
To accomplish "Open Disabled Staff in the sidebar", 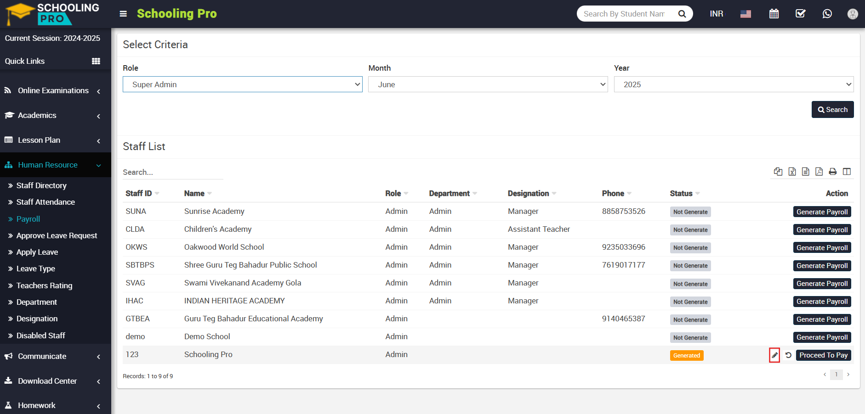I will pos(40,336).
